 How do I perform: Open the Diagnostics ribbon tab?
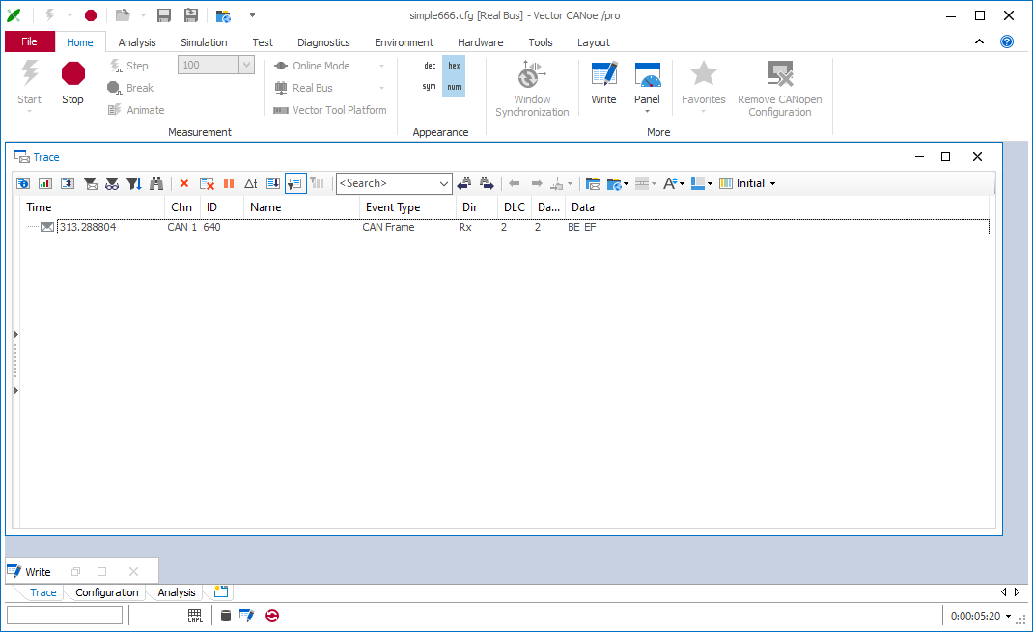click(323, 42)
